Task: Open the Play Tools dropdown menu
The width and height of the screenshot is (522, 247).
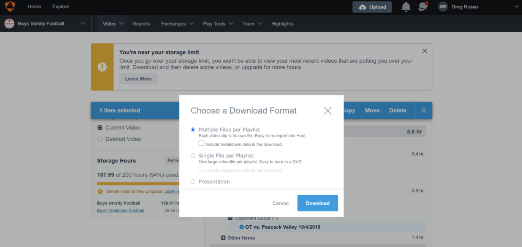Action: coord(218,24)
